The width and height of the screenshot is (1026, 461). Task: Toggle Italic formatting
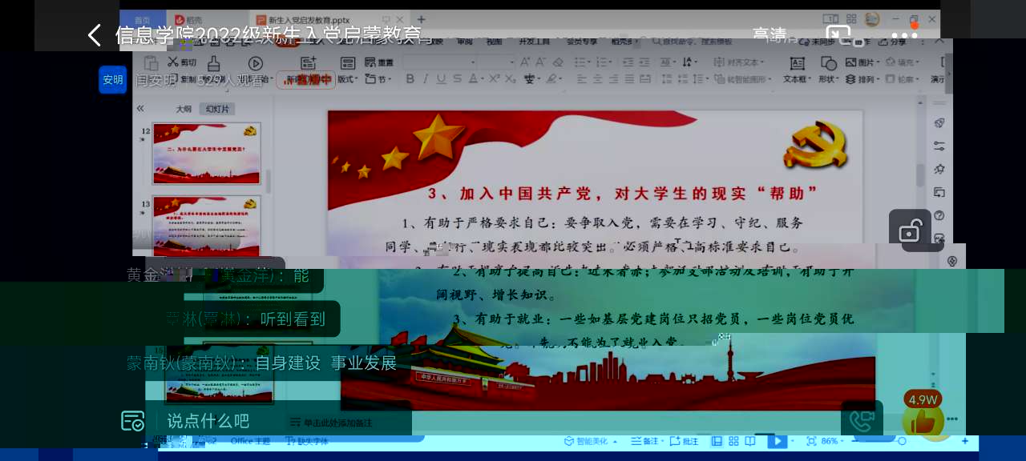click(426, 78)
